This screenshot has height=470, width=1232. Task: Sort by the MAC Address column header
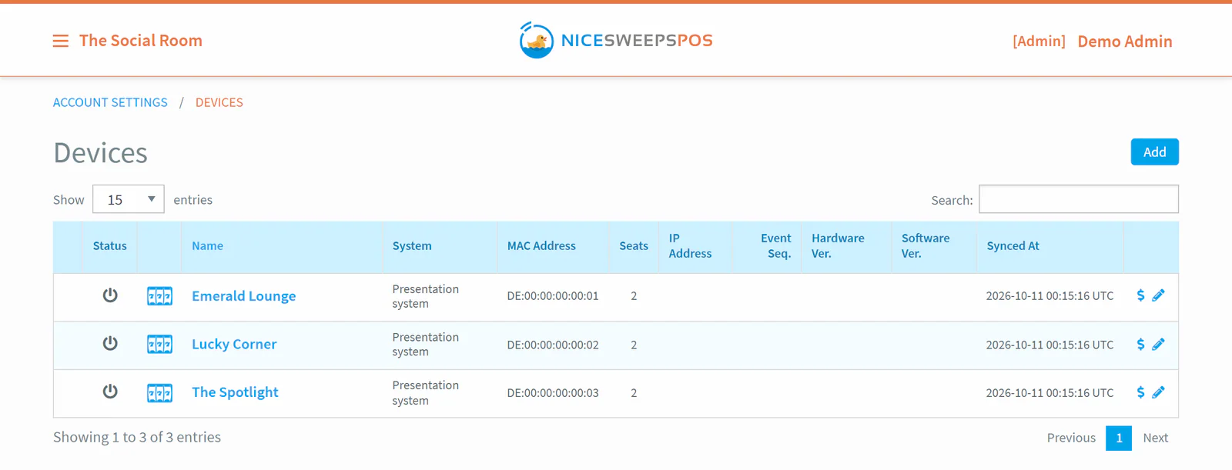tap(553, 246)
